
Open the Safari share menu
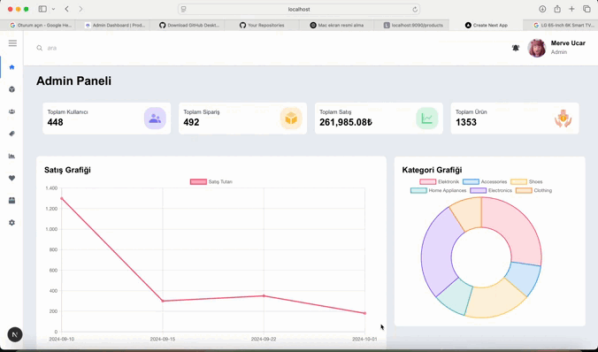coord(557,9)
